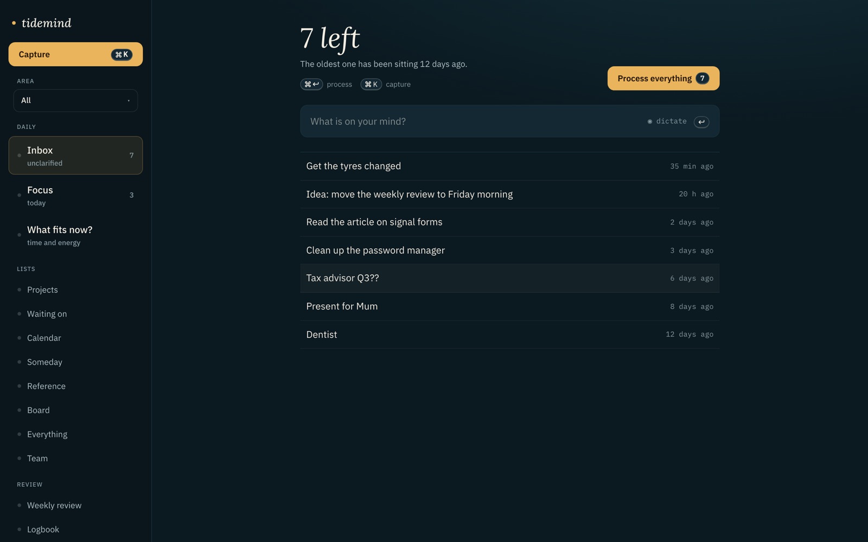Open the What fits now? view
This screenshot has width=868, height=542.
(75, 235)
